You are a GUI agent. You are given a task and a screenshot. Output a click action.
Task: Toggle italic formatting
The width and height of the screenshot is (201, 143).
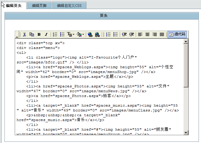click(x=46, y=35)
